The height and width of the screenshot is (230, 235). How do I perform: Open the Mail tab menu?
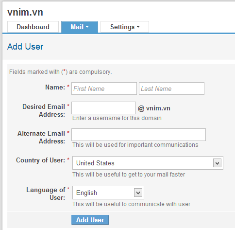(80, 27)
